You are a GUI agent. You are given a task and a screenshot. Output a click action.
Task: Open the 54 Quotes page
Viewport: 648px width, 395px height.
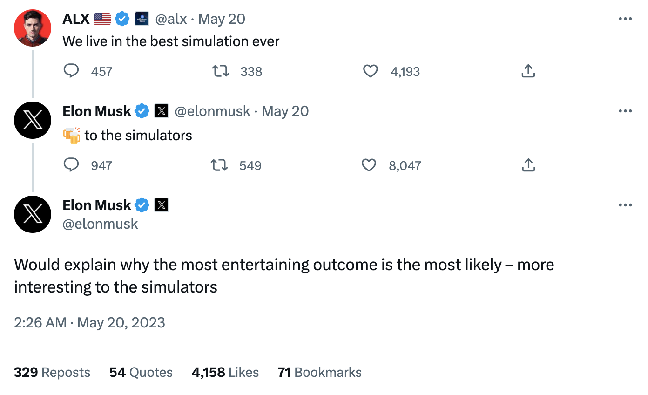(141, 372)
